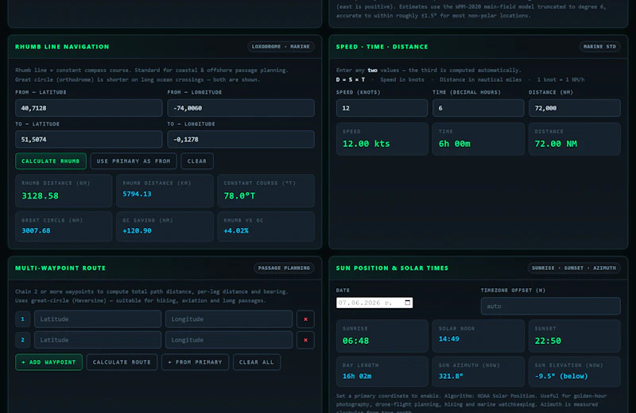Select rhumb distance value 3128.58
The image size is (636, 413).
pyautogui.click(x=41, y=195)
